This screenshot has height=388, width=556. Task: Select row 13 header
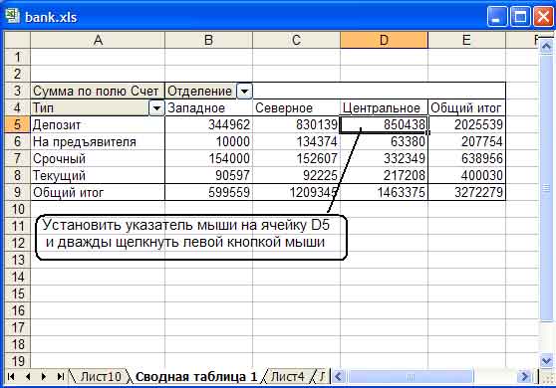pyautogui.click(x=17, y=260)
